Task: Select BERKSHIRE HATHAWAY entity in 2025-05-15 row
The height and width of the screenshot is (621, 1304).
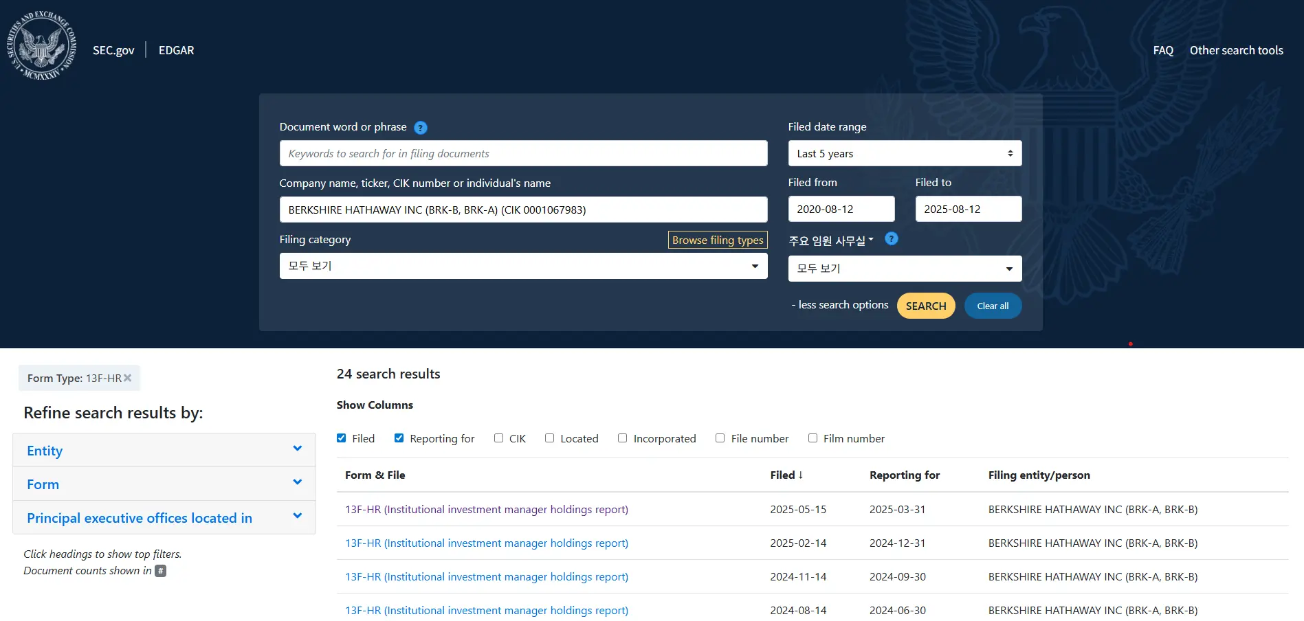Action: coord(1093,510)
